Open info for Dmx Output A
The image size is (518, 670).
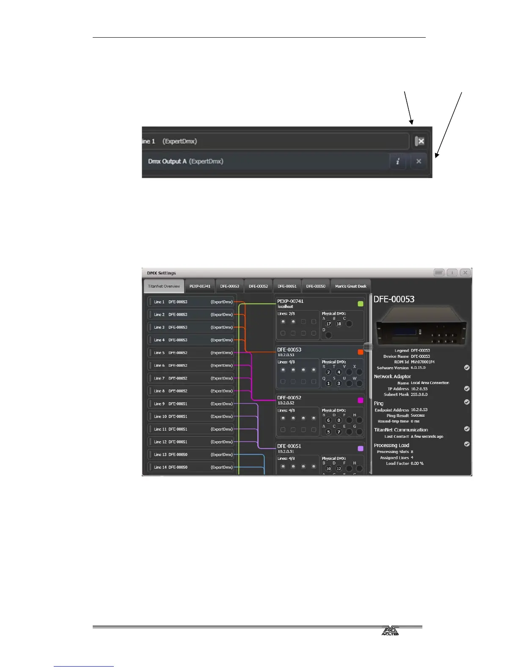398,161
